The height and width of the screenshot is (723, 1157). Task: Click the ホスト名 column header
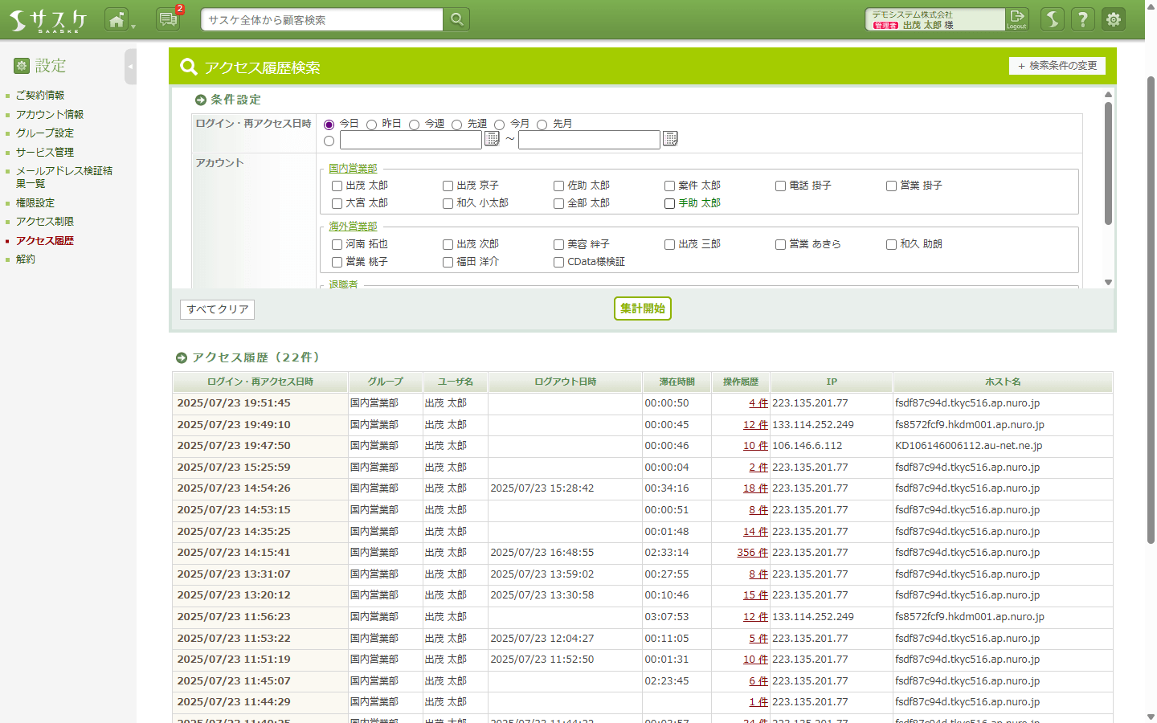pos(1003,382)
